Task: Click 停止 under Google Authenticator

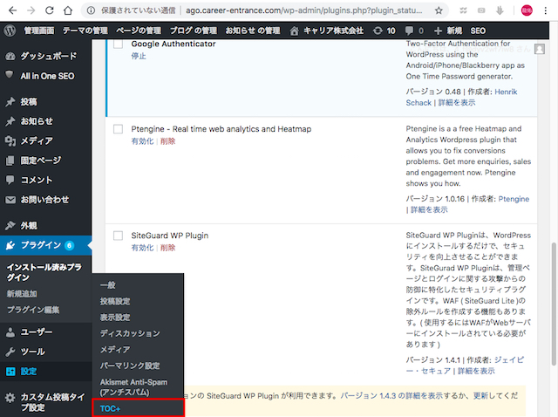Action: pos(139,56)
